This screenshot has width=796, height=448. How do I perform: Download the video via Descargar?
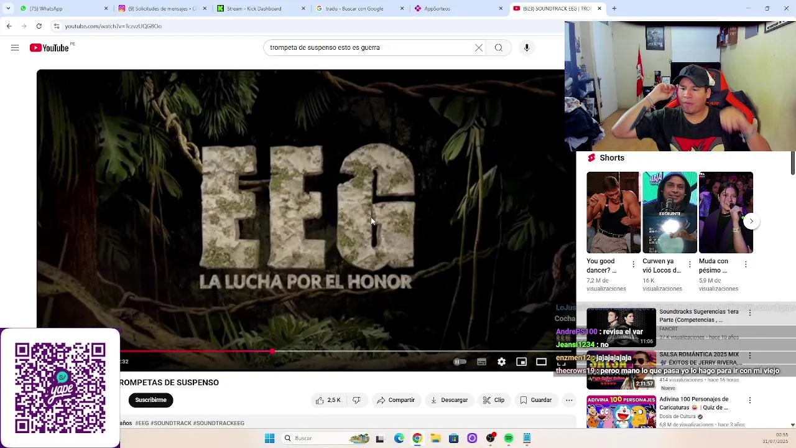pyautogui.click(x=449, y=400)
